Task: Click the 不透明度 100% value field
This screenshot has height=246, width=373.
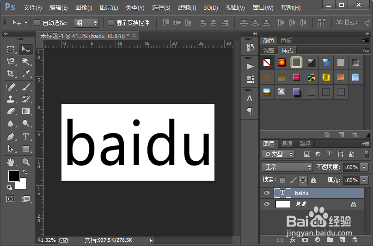Action: coord(351,167)
